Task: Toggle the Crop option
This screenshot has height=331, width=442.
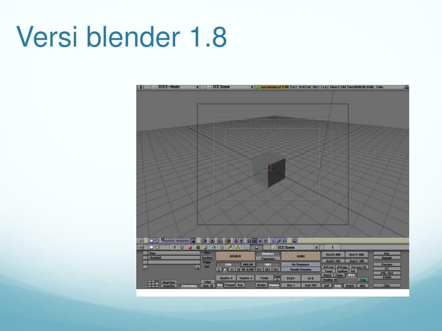Action: (x=363, y=279)
